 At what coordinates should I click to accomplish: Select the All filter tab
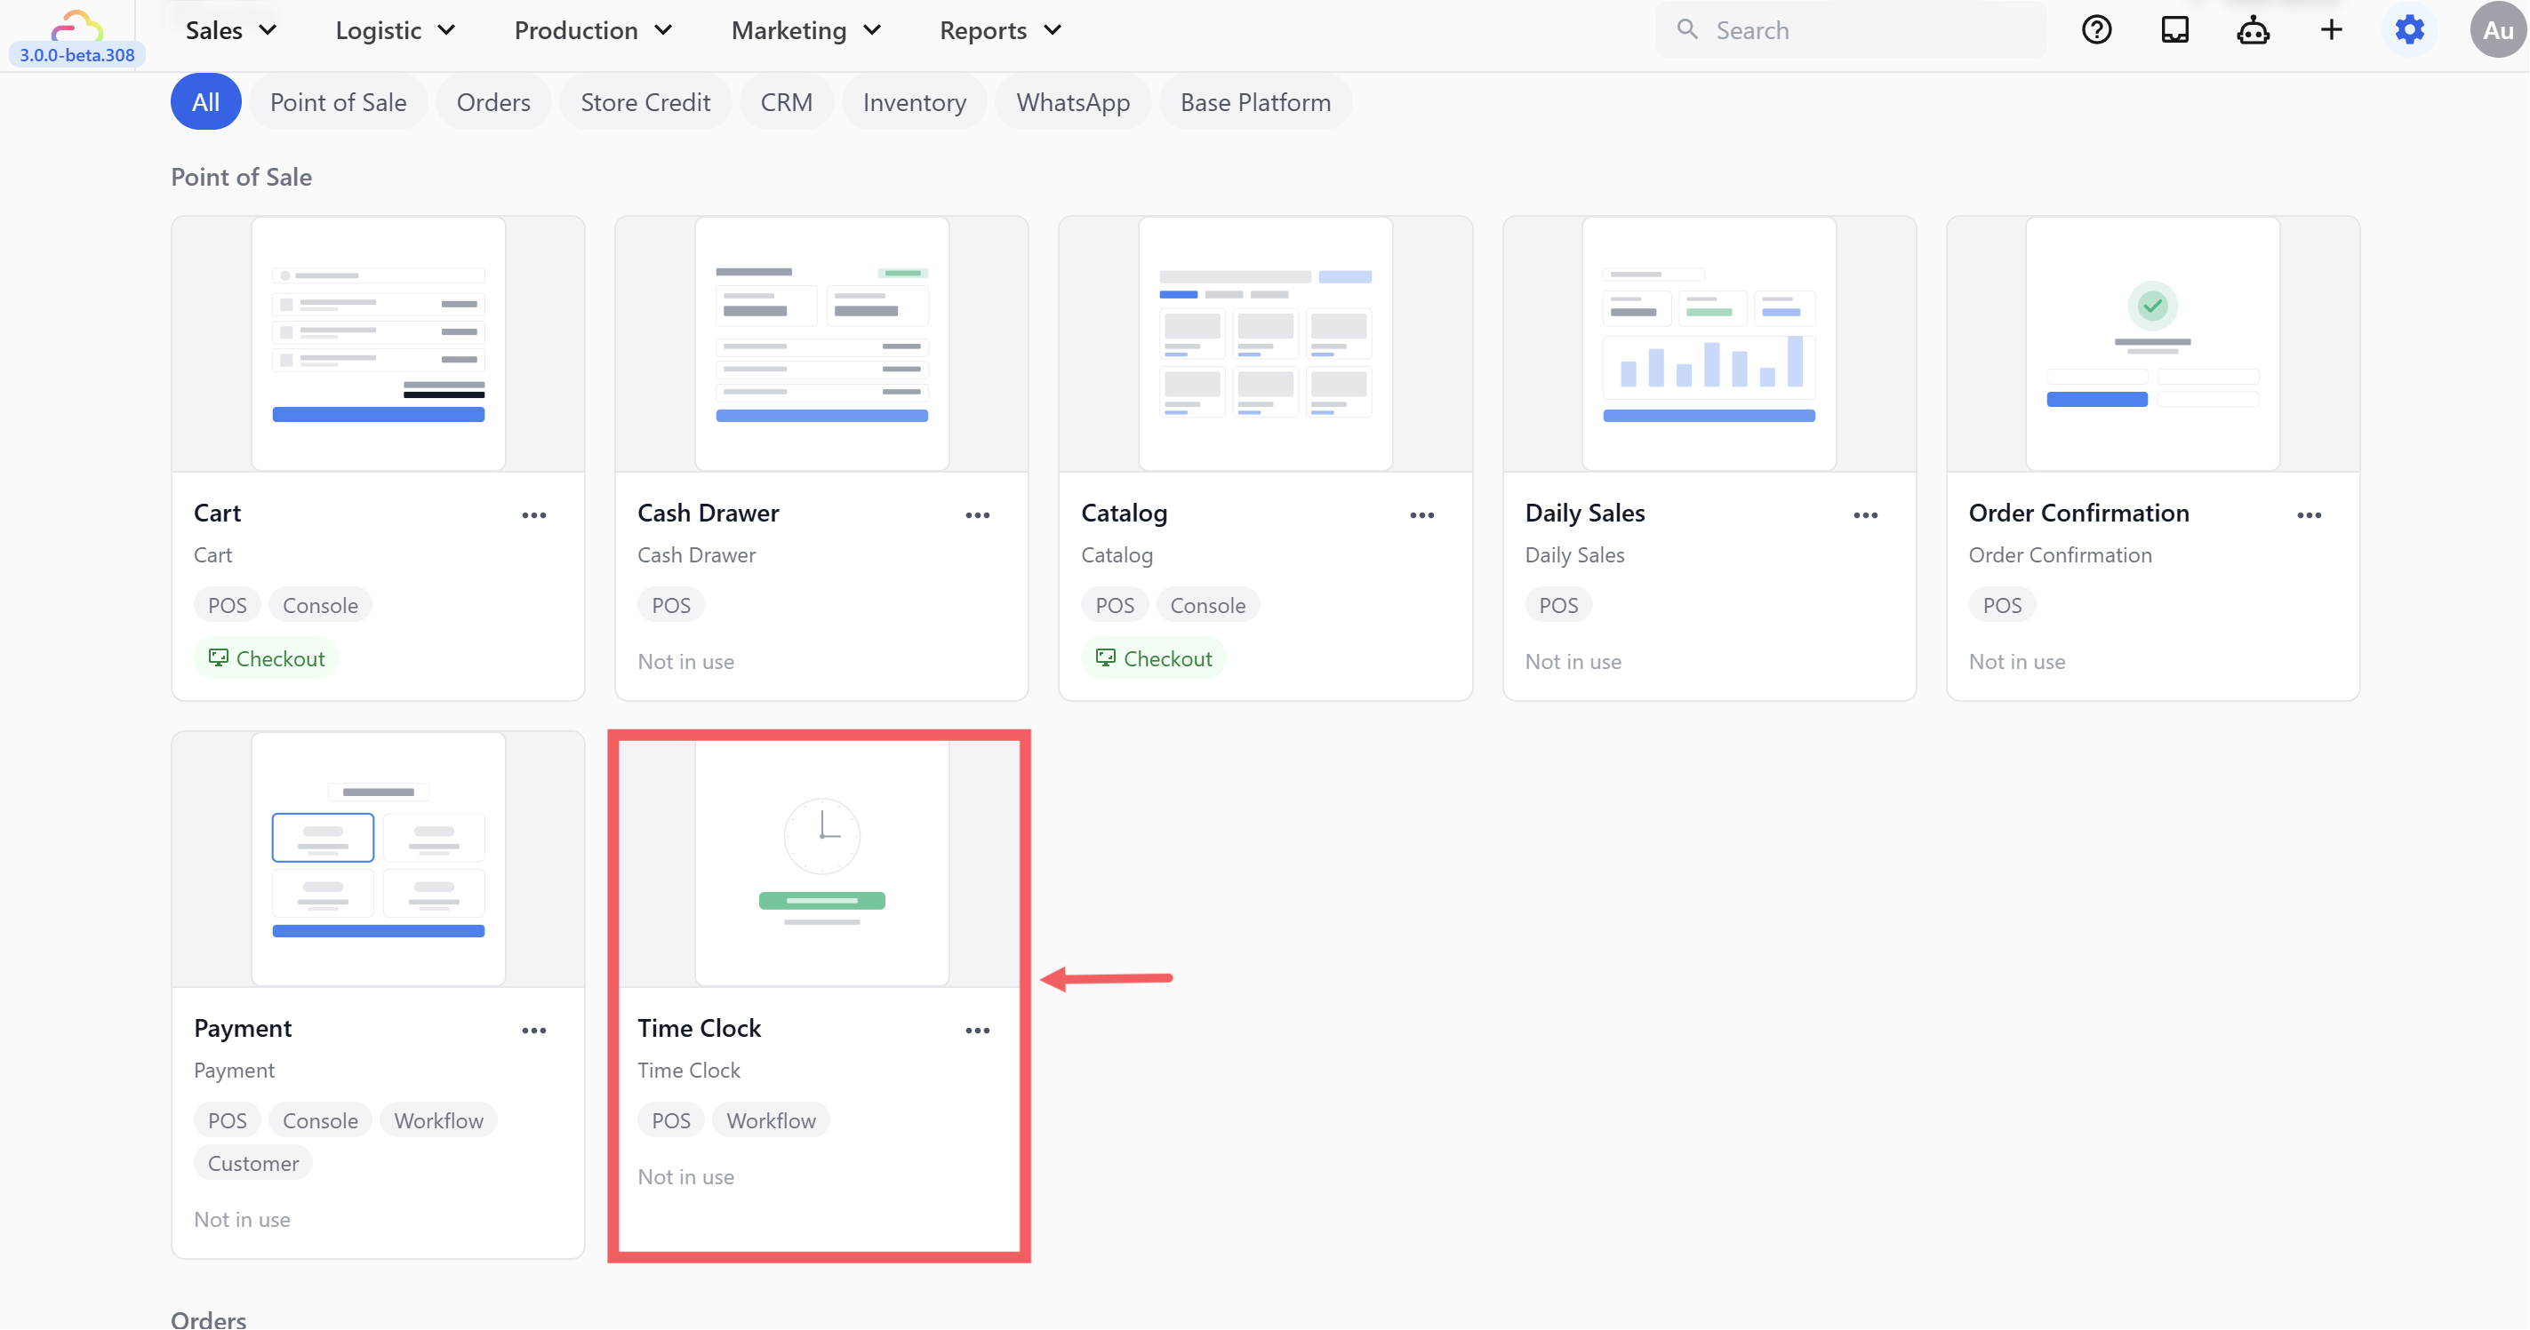point(206,102)
